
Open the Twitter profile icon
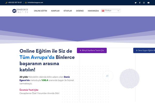point(136,3)
